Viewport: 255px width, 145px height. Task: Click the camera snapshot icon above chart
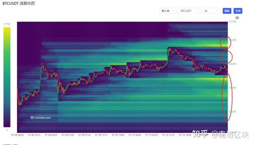point(237,18)
